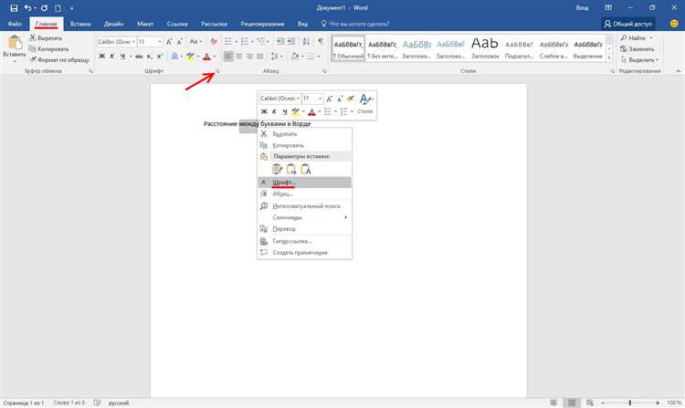This screenshot has height=408, width=685.
Task: Toggle bold Ж in the ribbon
Action: tap(101, 57)
